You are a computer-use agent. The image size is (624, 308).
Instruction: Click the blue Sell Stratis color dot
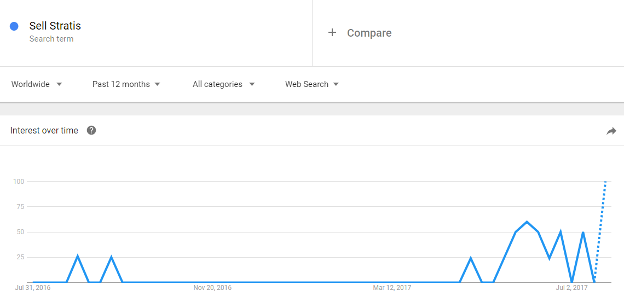14,26
